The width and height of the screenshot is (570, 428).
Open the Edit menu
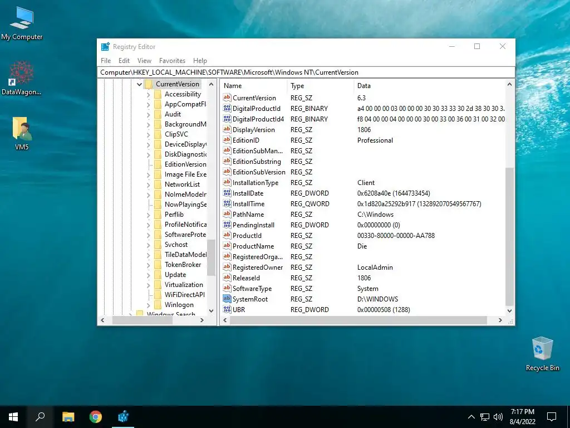[124, 60]
